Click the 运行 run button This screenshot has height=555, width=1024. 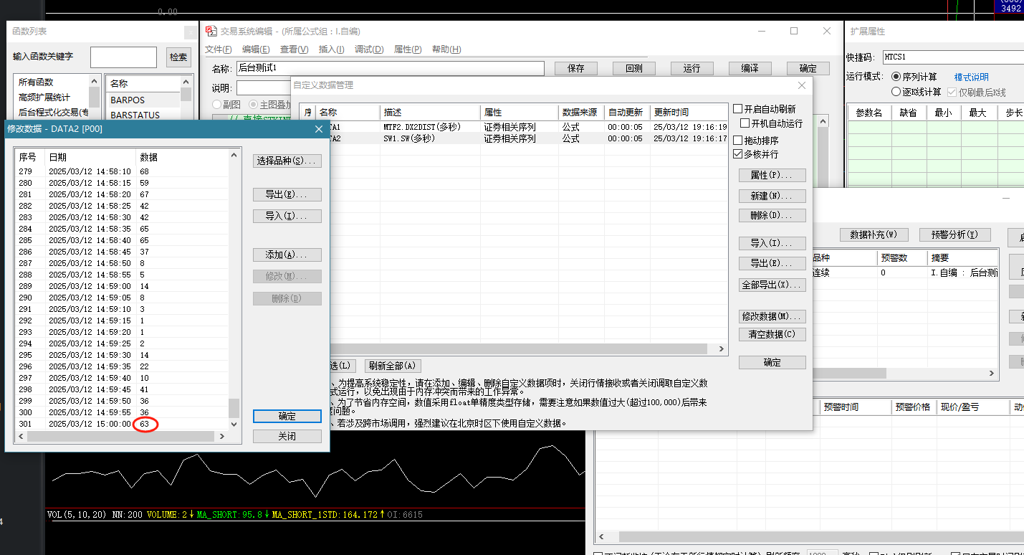[x=692, y=68]
